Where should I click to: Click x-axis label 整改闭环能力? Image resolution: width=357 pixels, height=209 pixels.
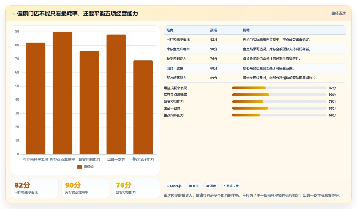click(143, 159)
